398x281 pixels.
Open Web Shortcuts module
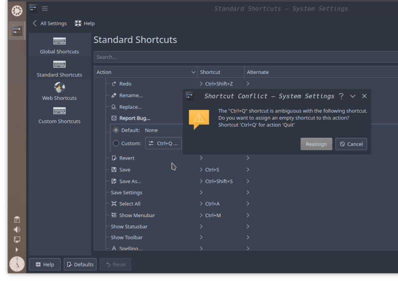(x=59, y=91)
